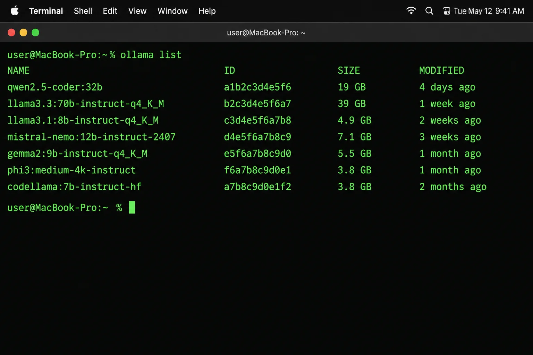
Task: Zoom Terminal with the green button
Action: [35, 33]
